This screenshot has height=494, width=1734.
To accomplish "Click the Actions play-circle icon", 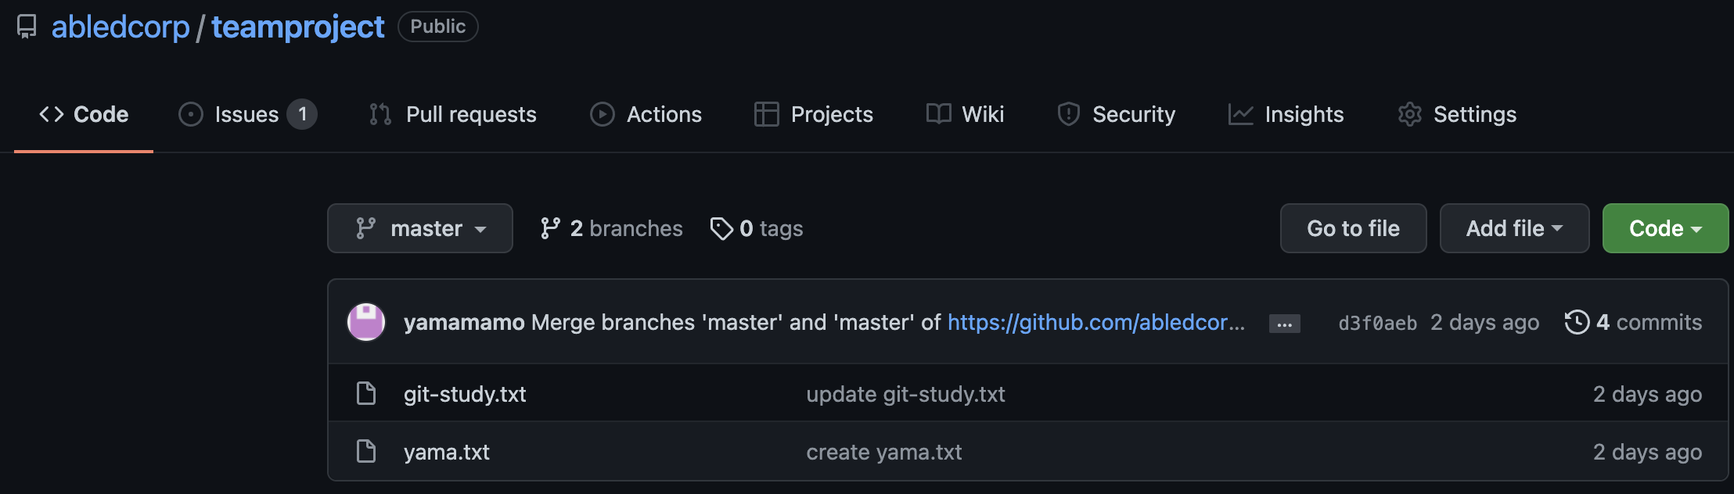I will pyautogui.click(x=602, y=114).
